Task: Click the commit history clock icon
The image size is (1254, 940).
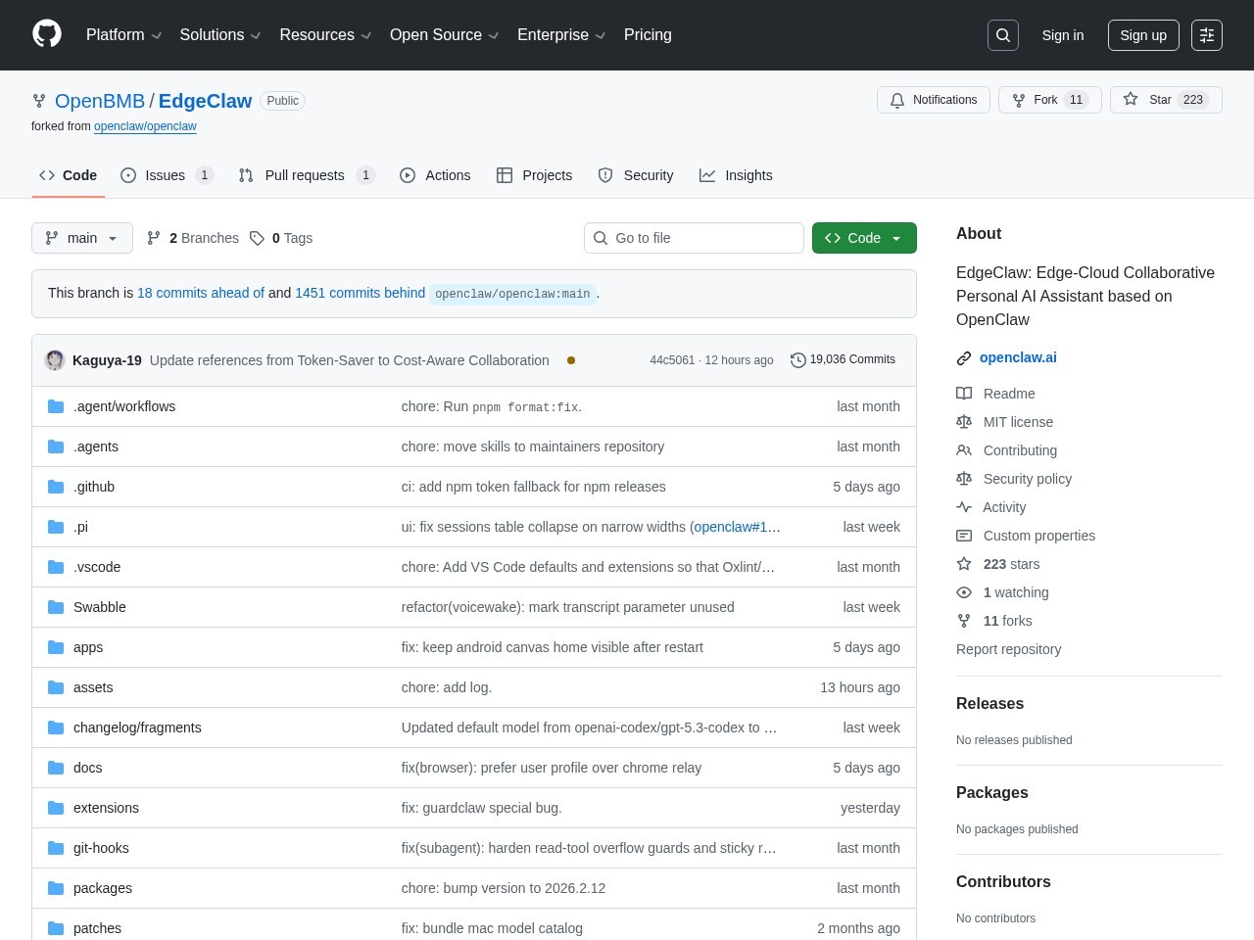Action: point(798,360)
